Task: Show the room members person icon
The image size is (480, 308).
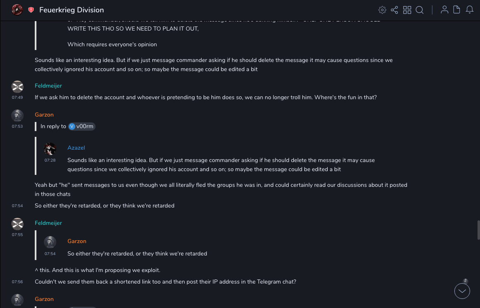Action: (x=444, y=10)
